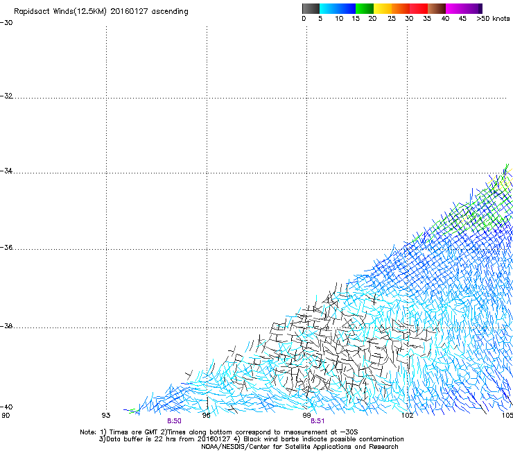Click the 90 longitude axis label
513x451 pixels.
[x=6, y=416]
